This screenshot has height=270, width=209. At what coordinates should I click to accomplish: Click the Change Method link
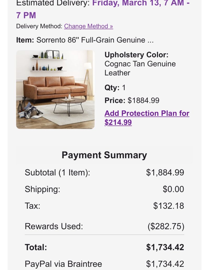click(x=88, y=26)
